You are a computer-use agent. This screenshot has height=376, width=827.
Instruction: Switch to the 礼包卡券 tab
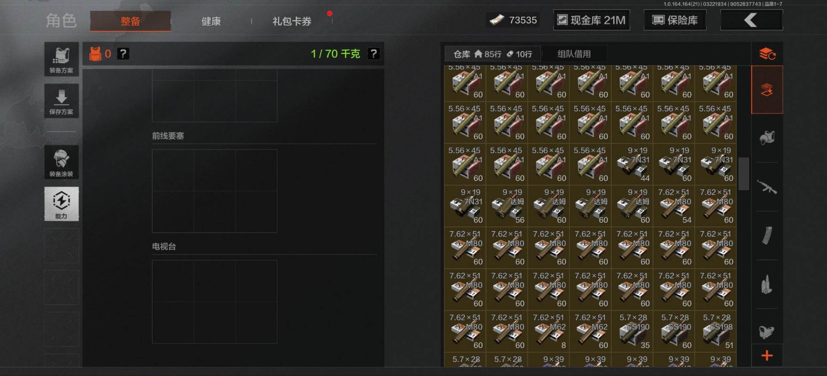click(x=292, y=21)
